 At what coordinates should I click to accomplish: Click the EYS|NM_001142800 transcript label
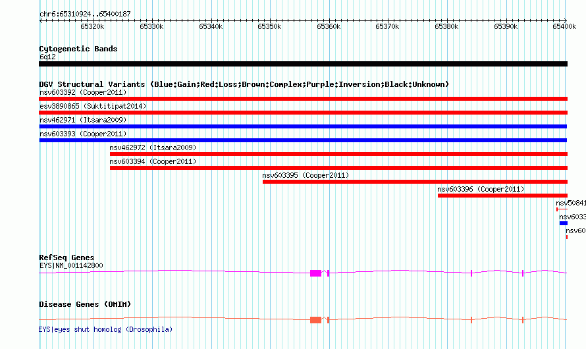[x=71, y=265]
